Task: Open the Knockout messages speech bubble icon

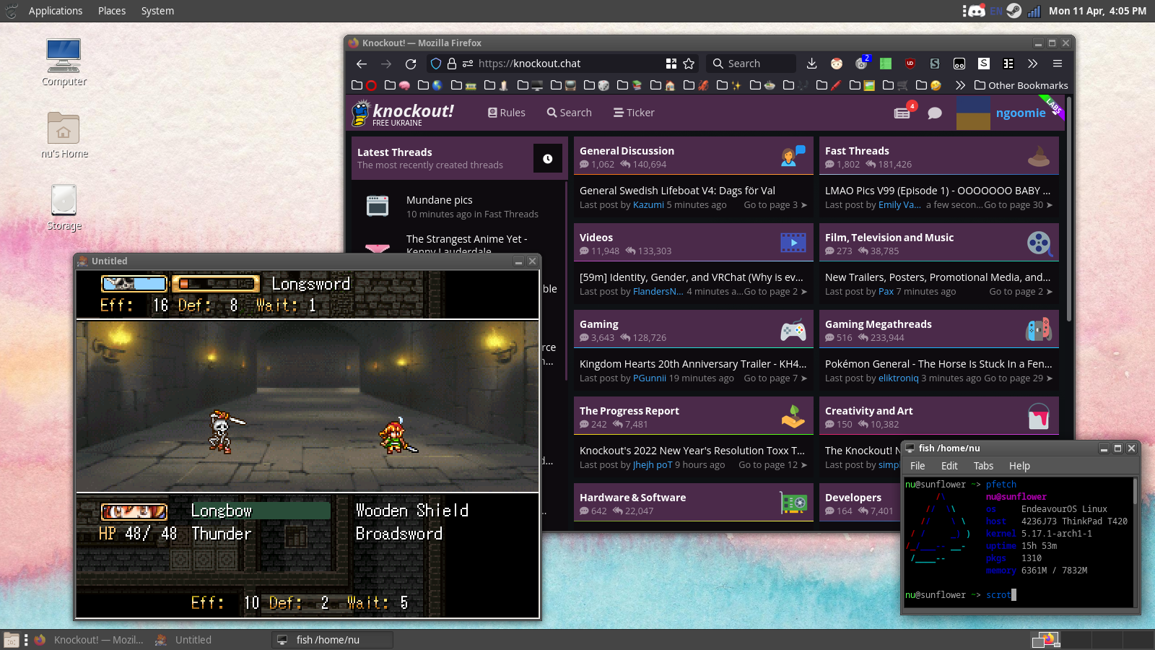Action: [x=935, y=113]
